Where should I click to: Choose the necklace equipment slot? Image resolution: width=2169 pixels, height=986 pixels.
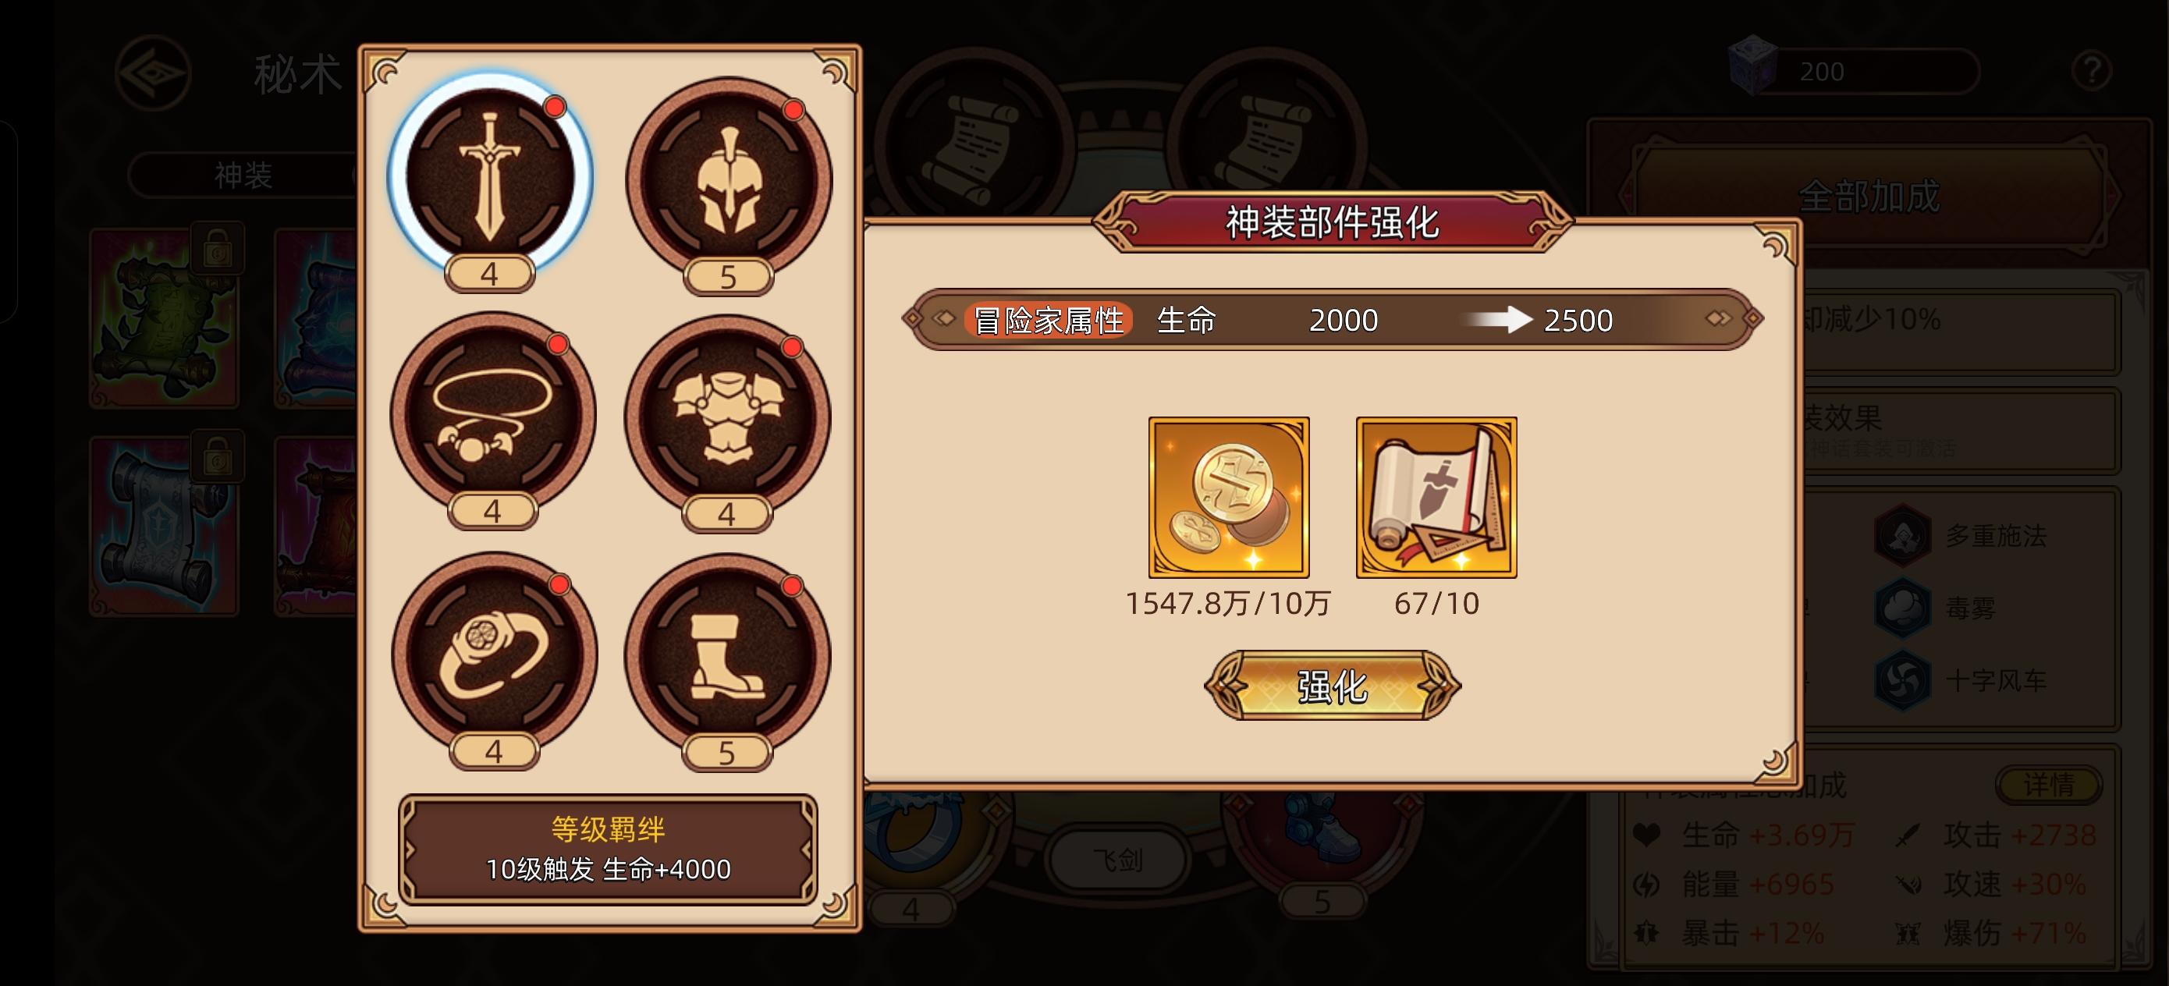tap(492, 414)
